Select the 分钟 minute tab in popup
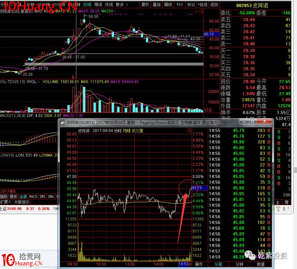 (239, 264)
